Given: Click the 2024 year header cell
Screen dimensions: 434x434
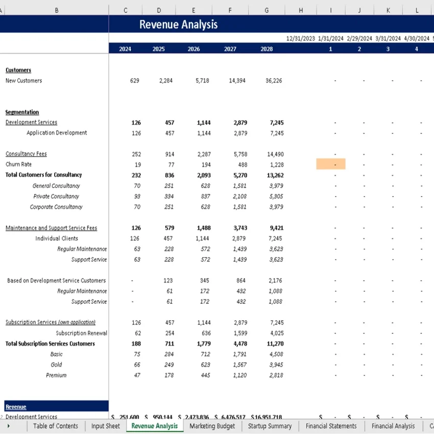Looking at the screenshot, I should pyautogui.click(x=125, y=49).
